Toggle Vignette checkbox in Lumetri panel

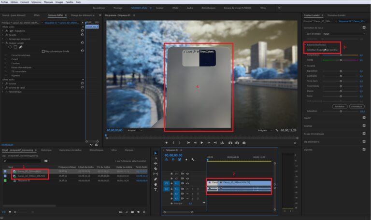click(364, 150)
